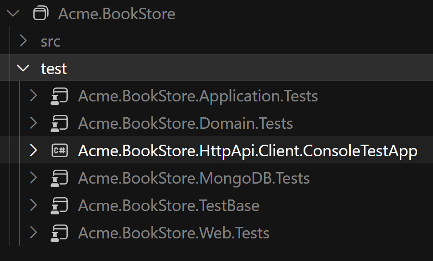Expand the Acme.BookStore.Application.Tests project
Viewport: 433px width, 261px height.
tap(33, 96)
